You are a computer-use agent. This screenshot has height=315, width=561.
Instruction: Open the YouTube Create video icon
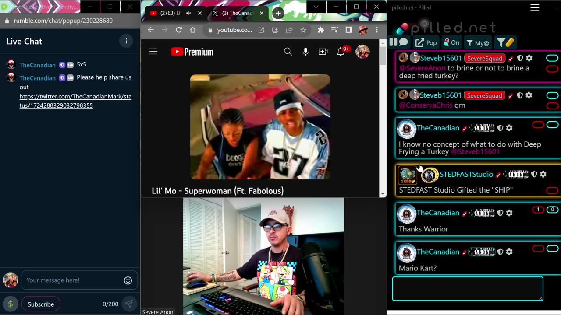[323, 52]
